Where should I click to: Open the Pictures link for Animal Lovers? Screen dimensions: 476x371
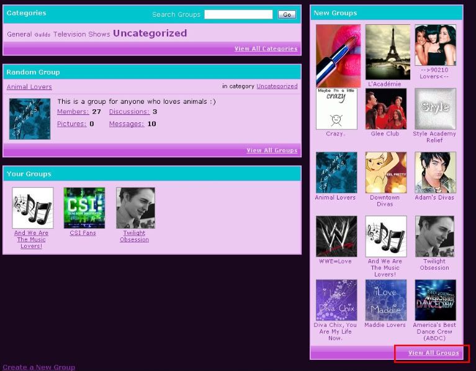[71, 124]
